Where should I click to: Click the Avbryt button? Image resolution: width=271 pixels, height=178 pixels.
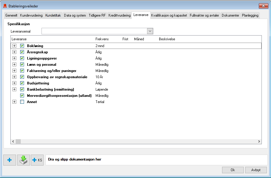[256, 170]
